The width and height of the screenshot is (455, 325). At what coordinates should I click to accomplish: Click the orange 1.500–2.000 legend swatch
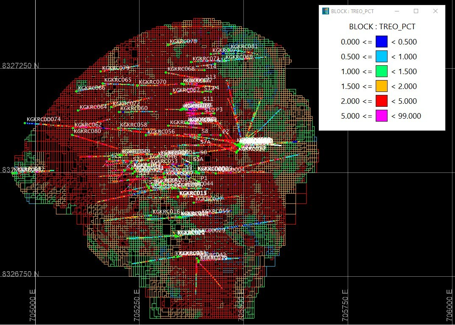[x=382, y=86]
